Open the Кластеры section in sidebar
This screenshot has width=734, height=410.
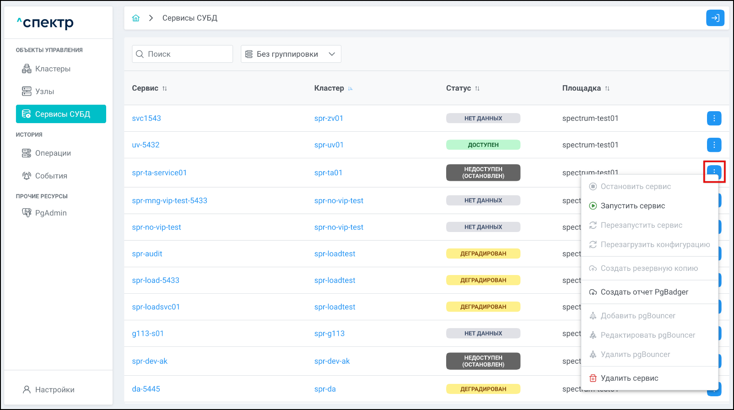pyautogui.click(x=53, y=69)
